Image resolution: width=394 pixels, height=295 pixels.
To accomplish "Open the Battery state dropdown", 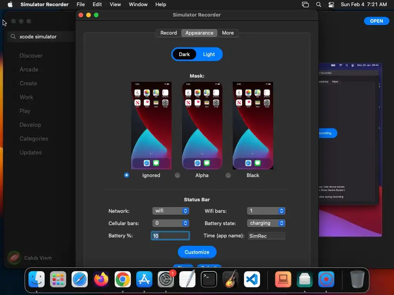I will pos(266,223).
